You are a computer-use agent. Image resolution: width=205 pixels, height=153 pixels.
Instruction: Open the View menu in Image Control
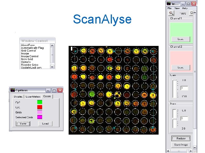click(177, 8)
